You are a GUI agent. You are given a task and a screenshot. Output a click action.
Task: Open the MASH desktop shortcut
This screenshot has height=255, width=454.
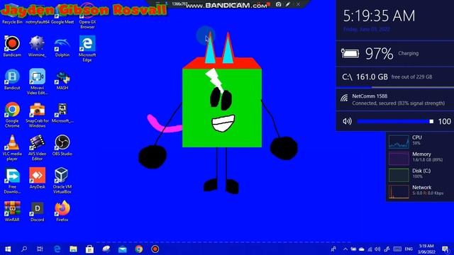pyautogui.click(x=62, y=79)
